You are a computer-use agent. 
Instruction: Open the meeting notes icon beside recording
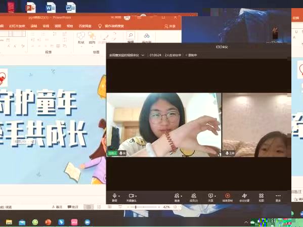[x=244, y=198]
